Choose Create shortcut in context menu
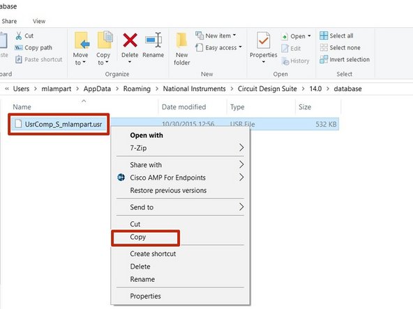Screen dimensions: 413x309 pyautogui.click(x=153, y=254)
